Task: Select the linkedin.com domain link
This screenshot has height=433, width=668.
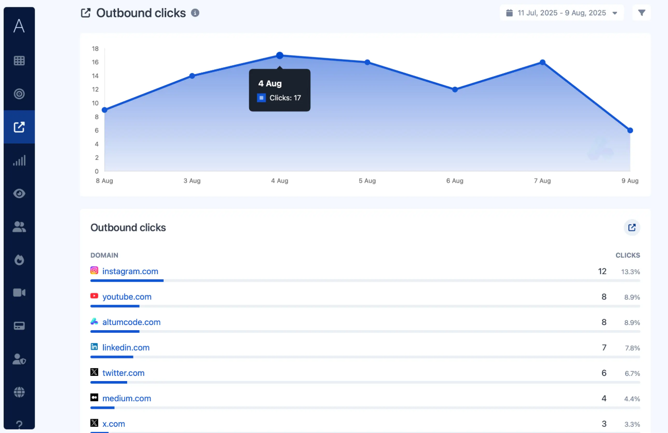Action: coord(126,348)
